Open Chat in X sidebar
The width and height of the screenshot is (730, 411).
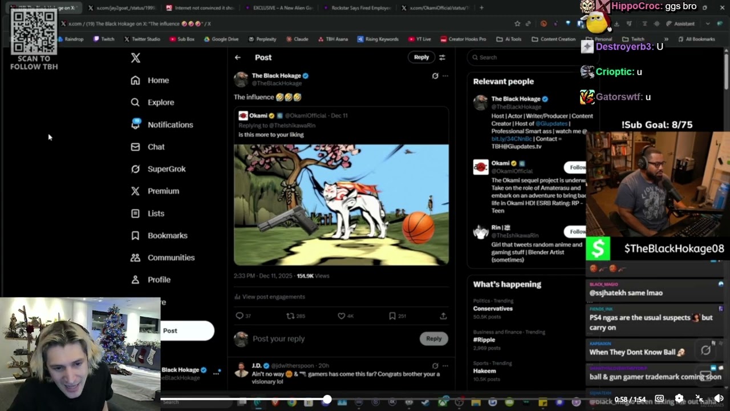click(x=148, y=147)
